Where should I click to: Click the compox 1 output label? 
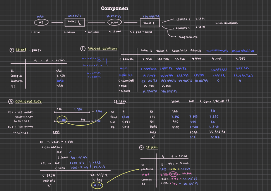coord(183,19)
